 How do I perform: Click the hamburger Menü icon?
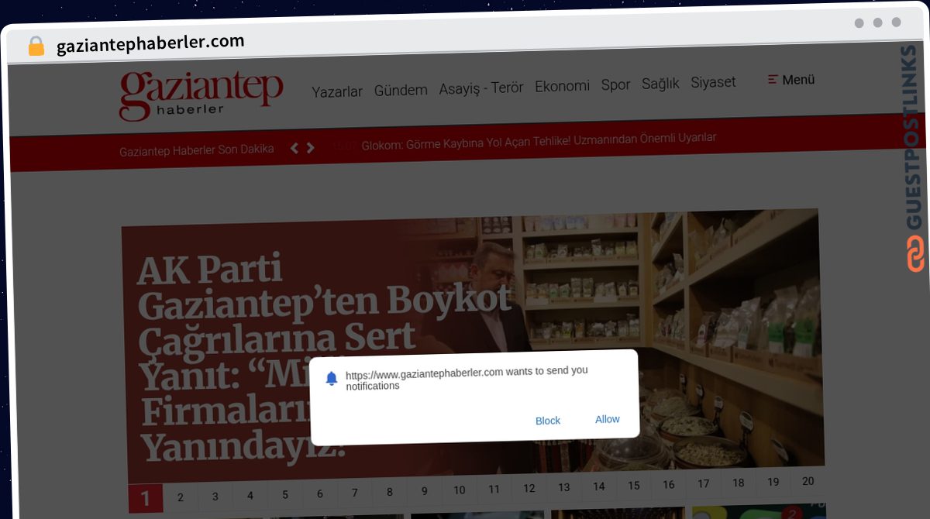point(772,79)
